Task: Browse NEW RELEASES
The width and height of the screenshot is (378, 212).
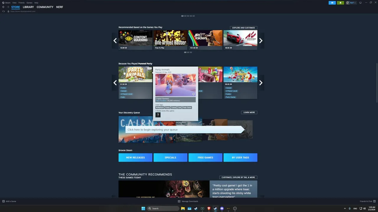Action: point(135,158)
